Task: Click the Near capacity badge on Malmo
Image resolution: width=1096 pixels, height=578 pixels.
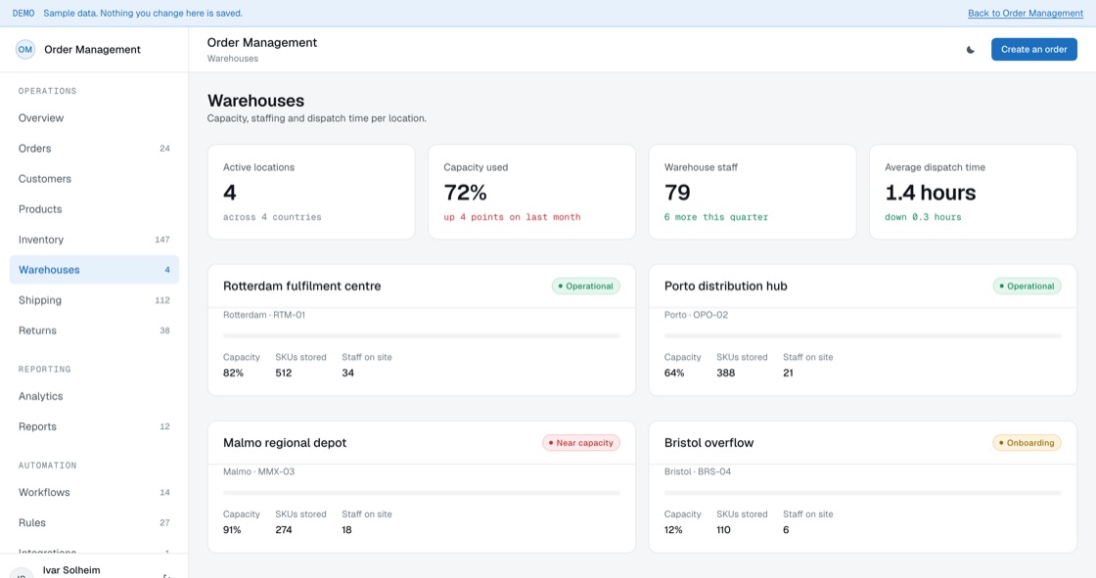Action: (x=581, y=443)
